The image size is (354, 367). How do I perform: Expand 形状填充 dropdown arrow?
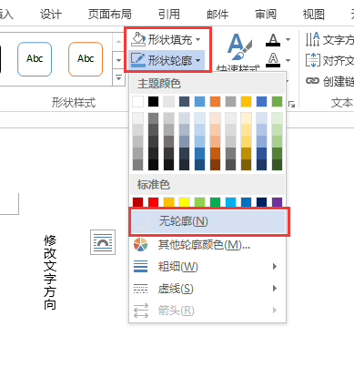pyautogui.click(x=198, y=39)
